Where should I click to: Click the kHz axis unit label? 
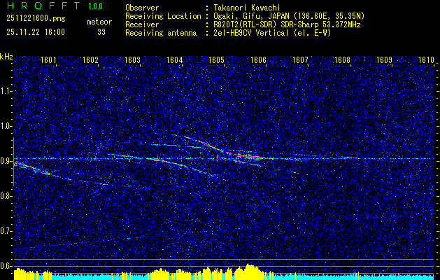6,57
